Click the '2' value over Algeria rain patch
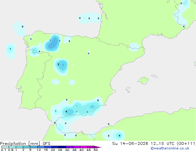 (x=120, y=136)
